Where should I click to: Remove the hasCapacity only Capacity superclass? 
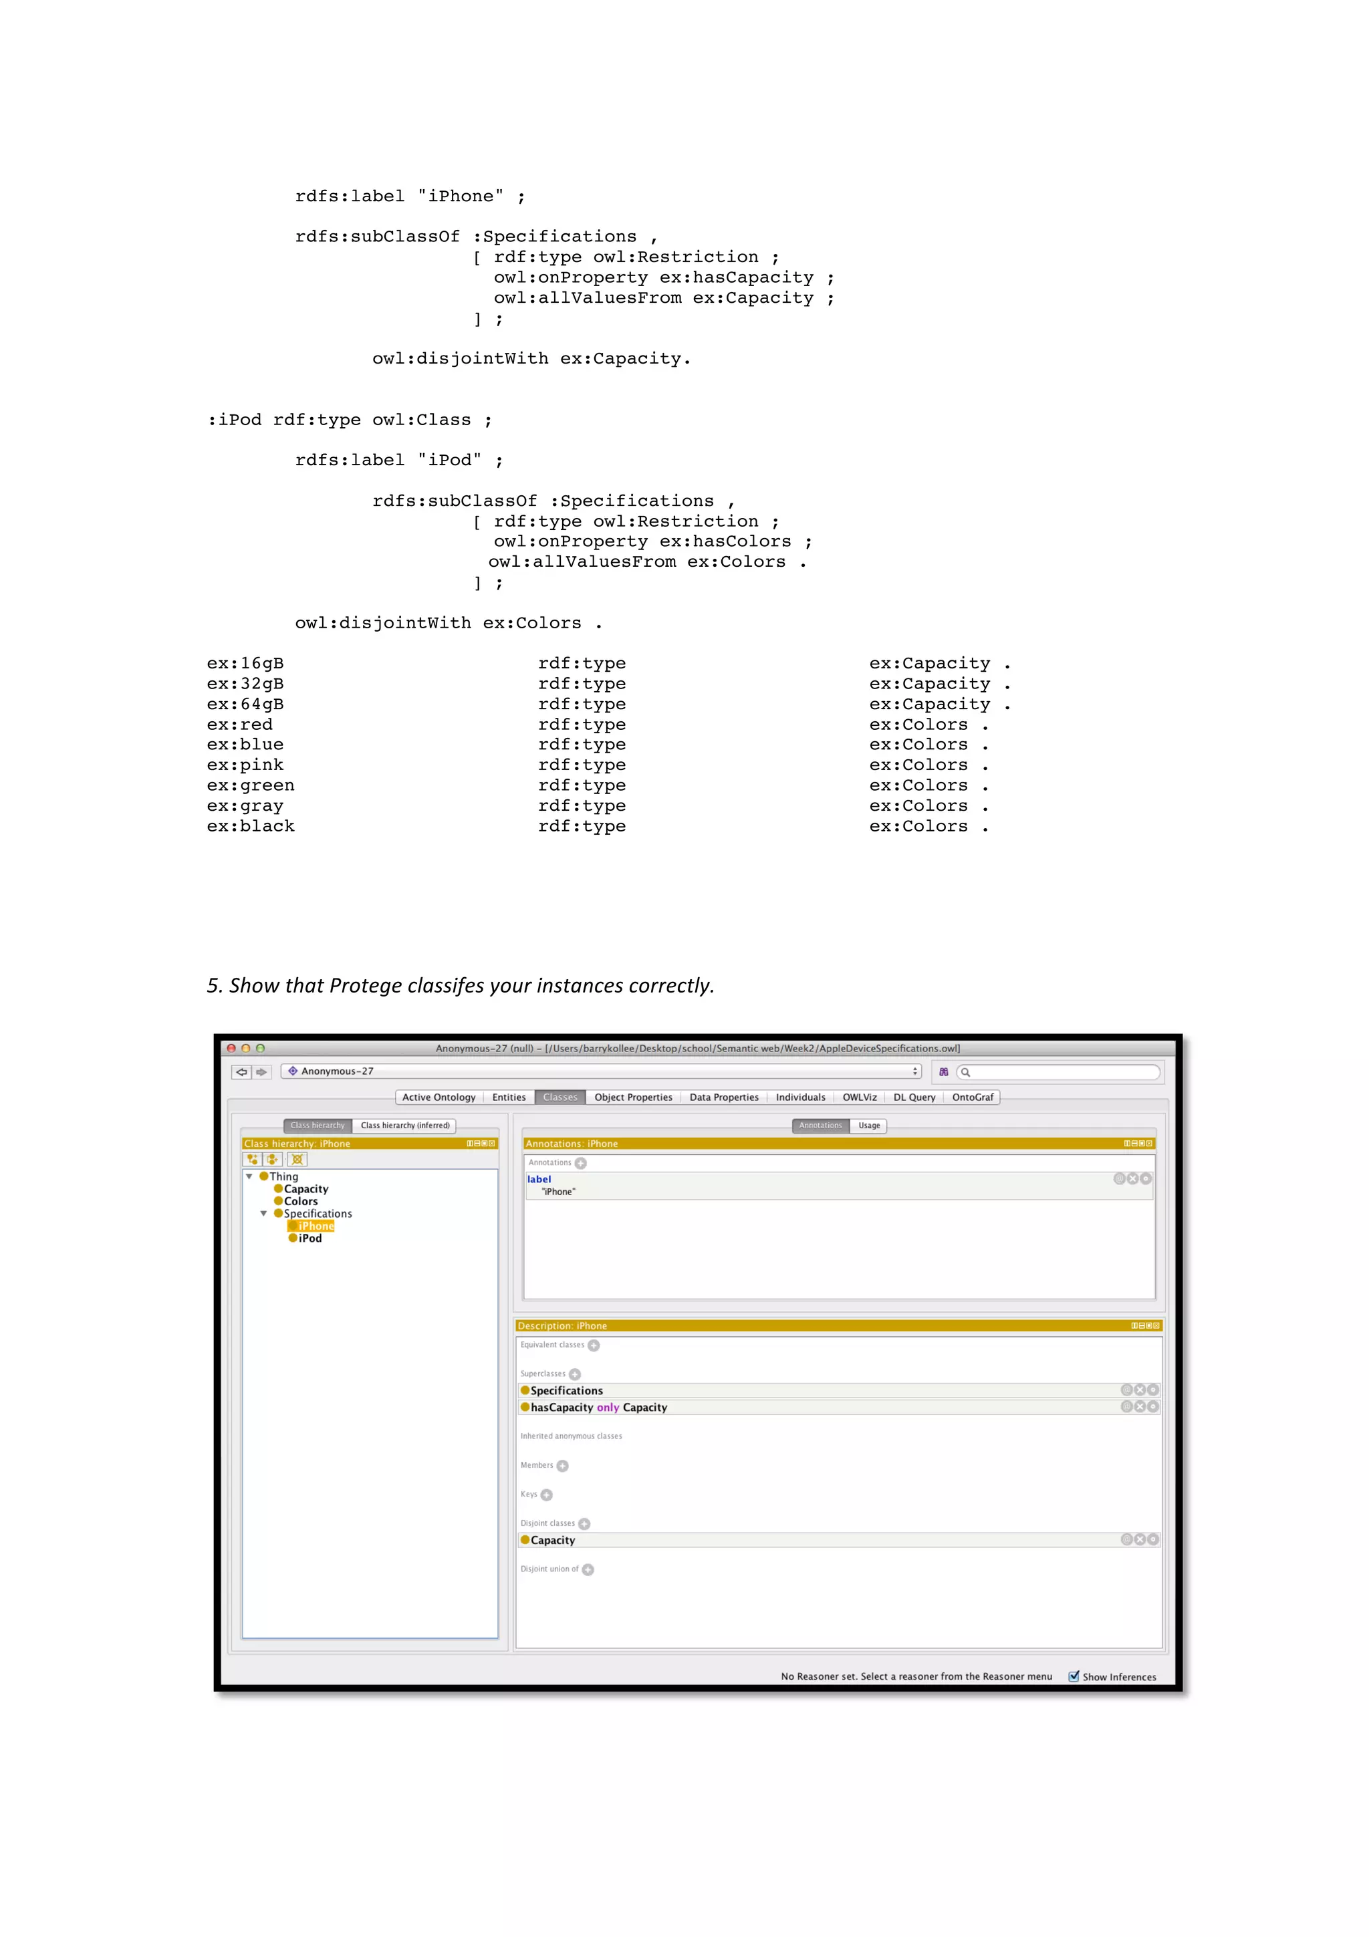[1140, 1407]
